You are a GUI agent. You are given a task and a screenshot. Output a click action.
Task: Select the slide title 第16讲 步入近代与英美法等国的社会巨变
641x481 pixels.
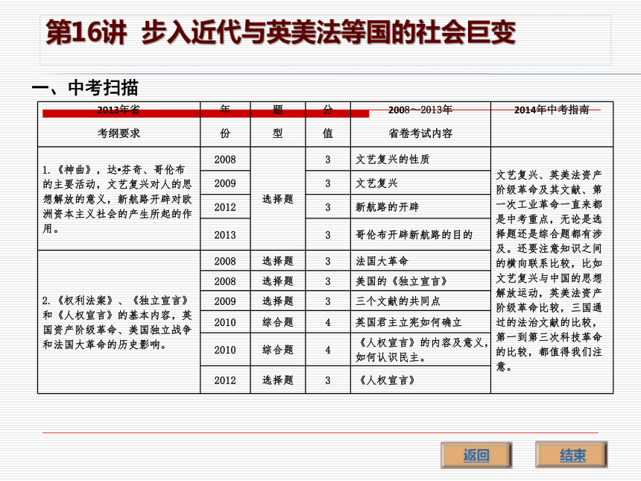[x=280, y=32]
